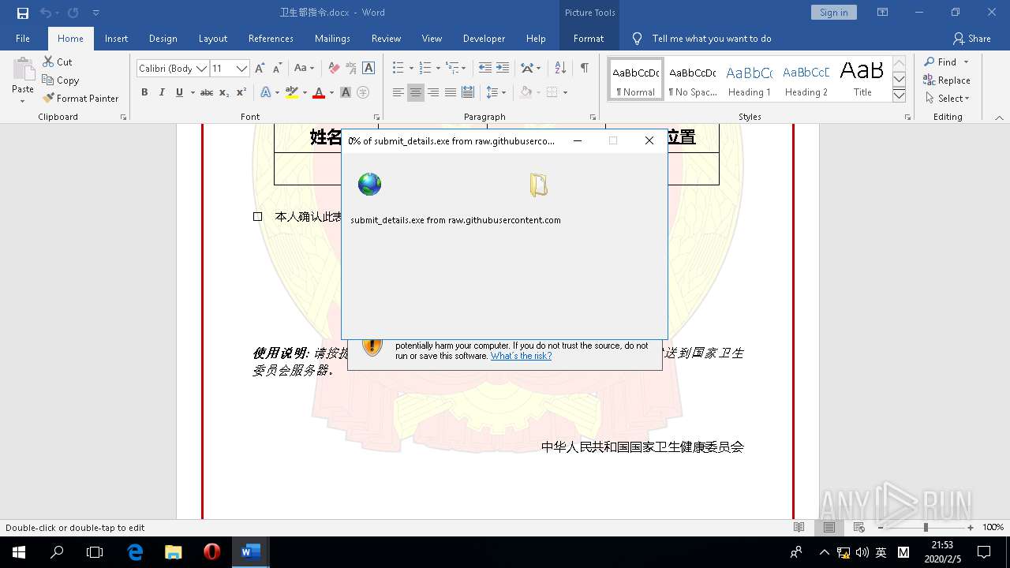This screenshot has height=568, width=1010.
Task: Click the Zoom In plus button
Action: coord(971,527)
